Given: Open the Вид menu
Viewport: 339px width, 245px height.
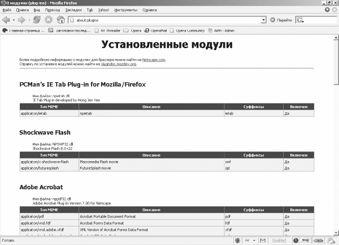Looking at the screenshot, I should pyautogui.click(x=37, y=10).
